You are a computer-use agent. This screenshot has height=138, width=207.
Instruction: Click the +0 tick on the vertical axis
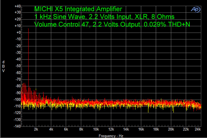tap(18, 33)
